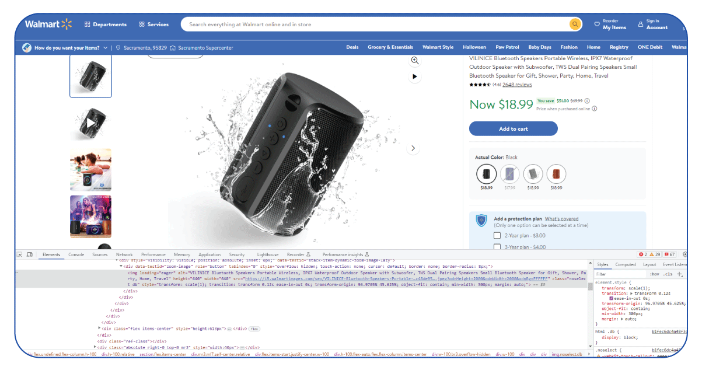
Task: Open DevTools settings gear
Action: coord(685,255)
